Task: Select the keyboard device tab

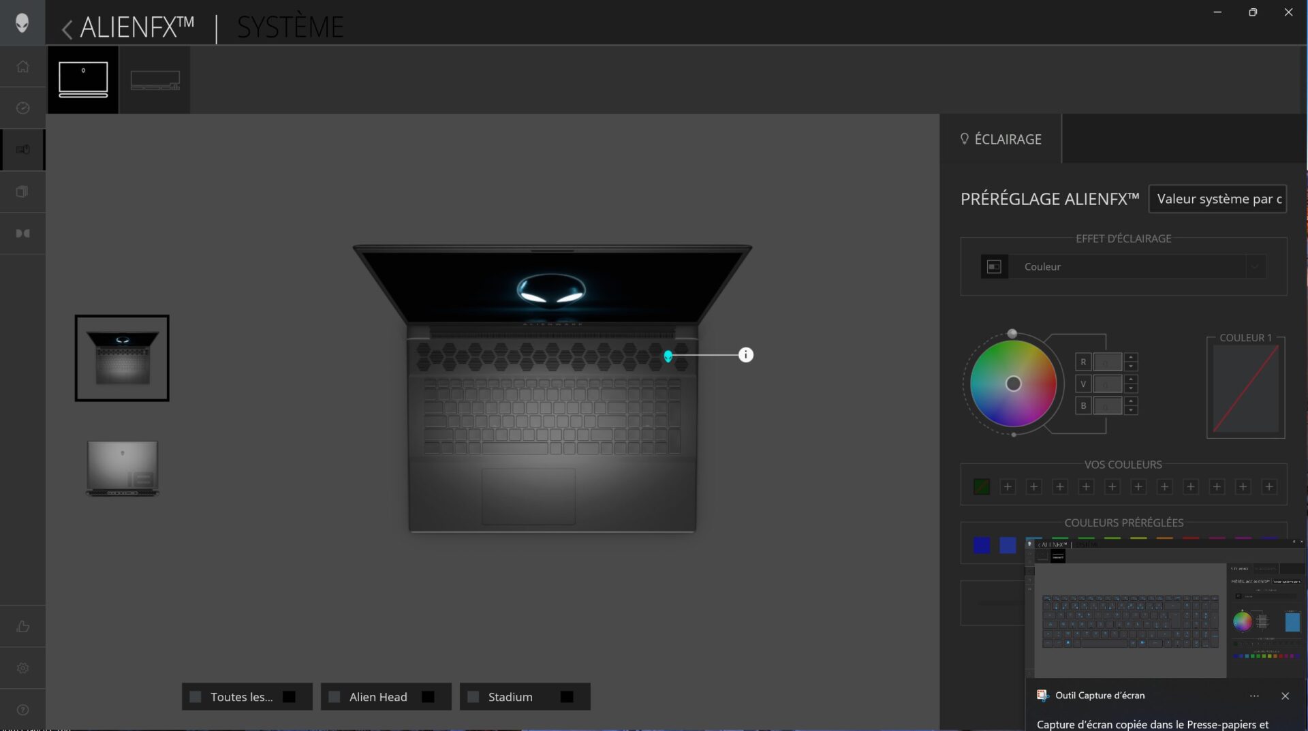Action: (155, 79)
